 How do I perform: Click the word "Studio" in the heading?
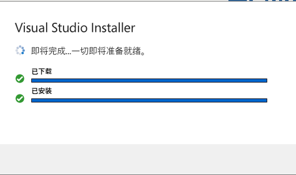[70, 28]
